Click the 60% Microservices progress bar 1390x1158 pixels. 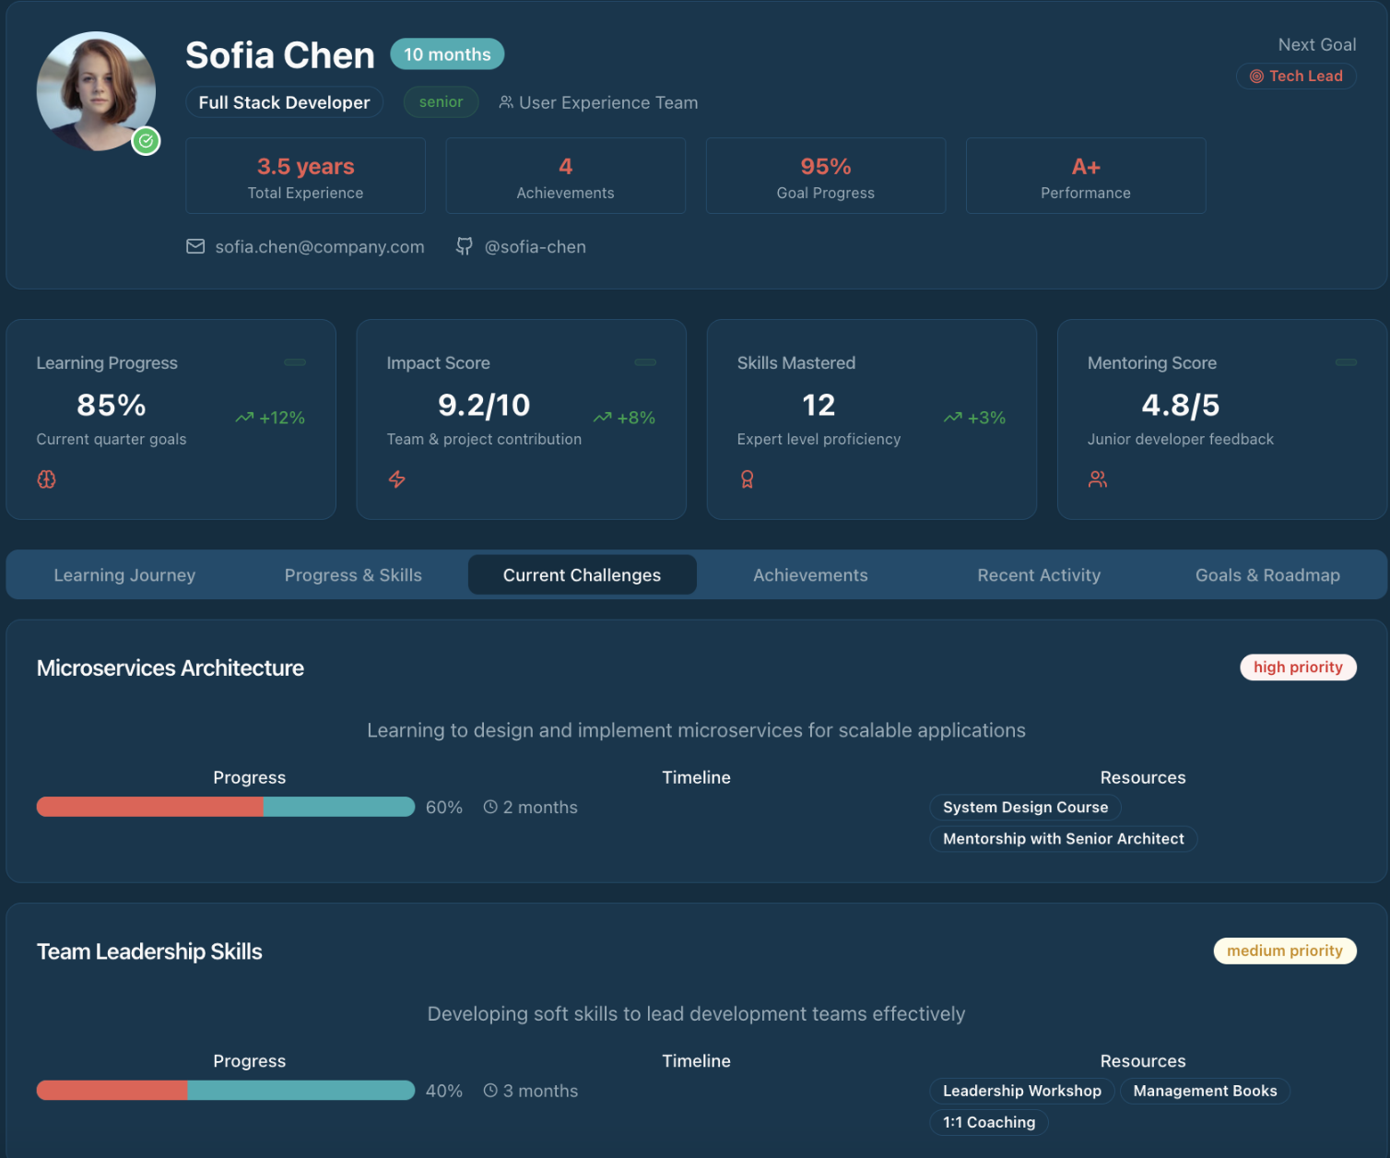coord(225,807)
